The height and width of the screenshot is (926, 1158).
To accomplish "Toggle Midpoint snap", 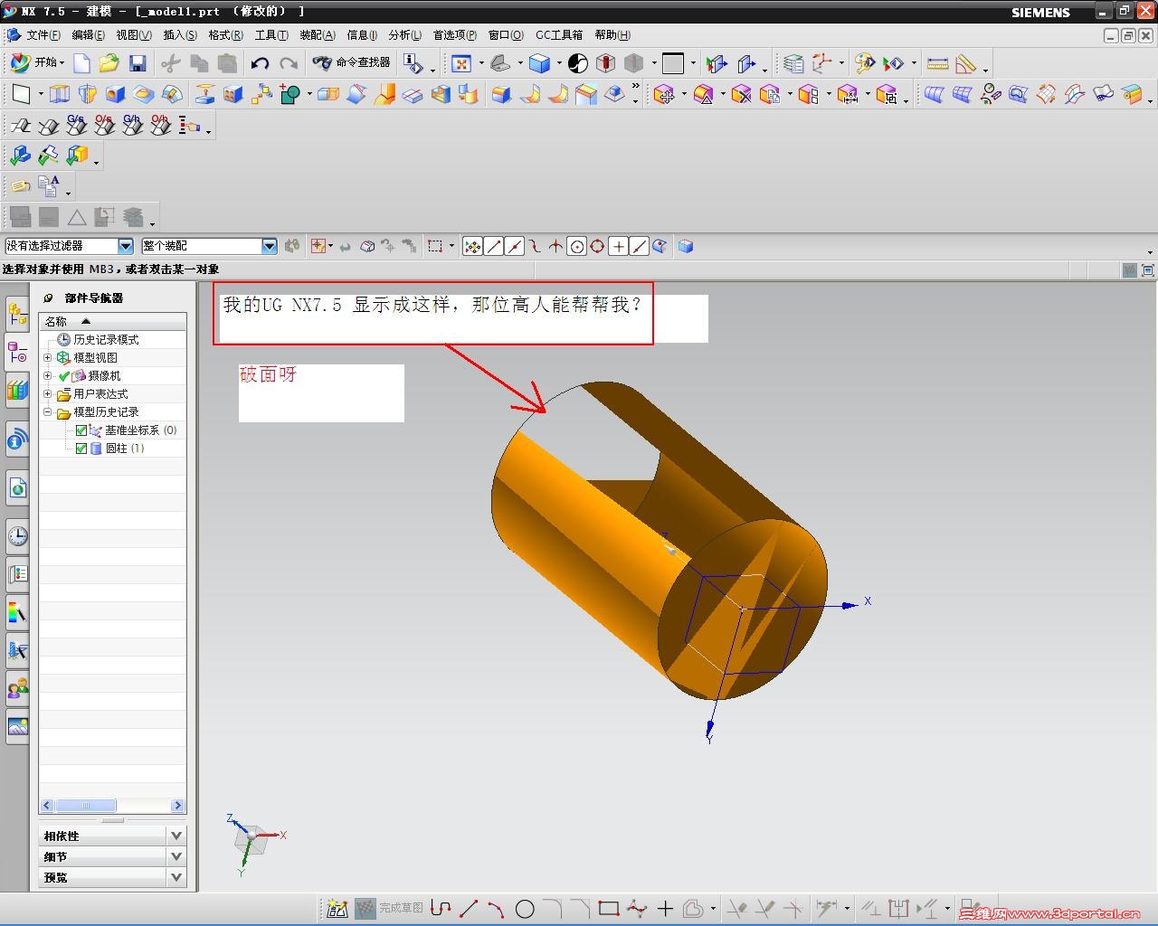I will pos(514,246).
